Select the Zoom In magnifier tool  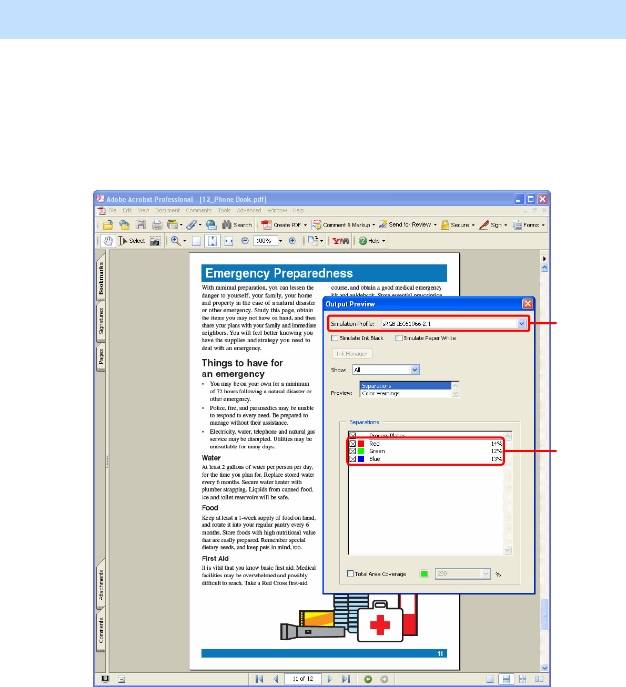click(176, 241)
